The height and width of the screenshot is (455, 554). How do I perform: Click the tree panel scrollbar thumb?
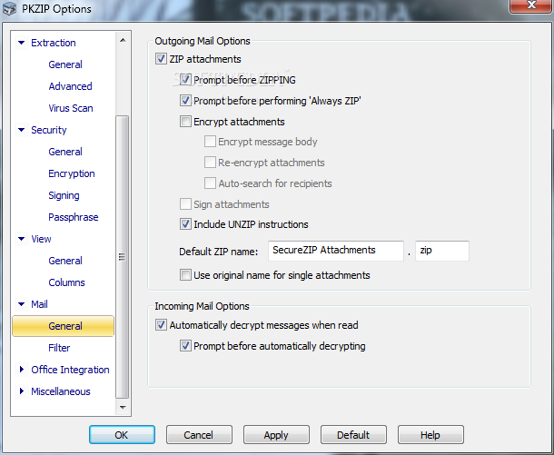click(123, 257)
